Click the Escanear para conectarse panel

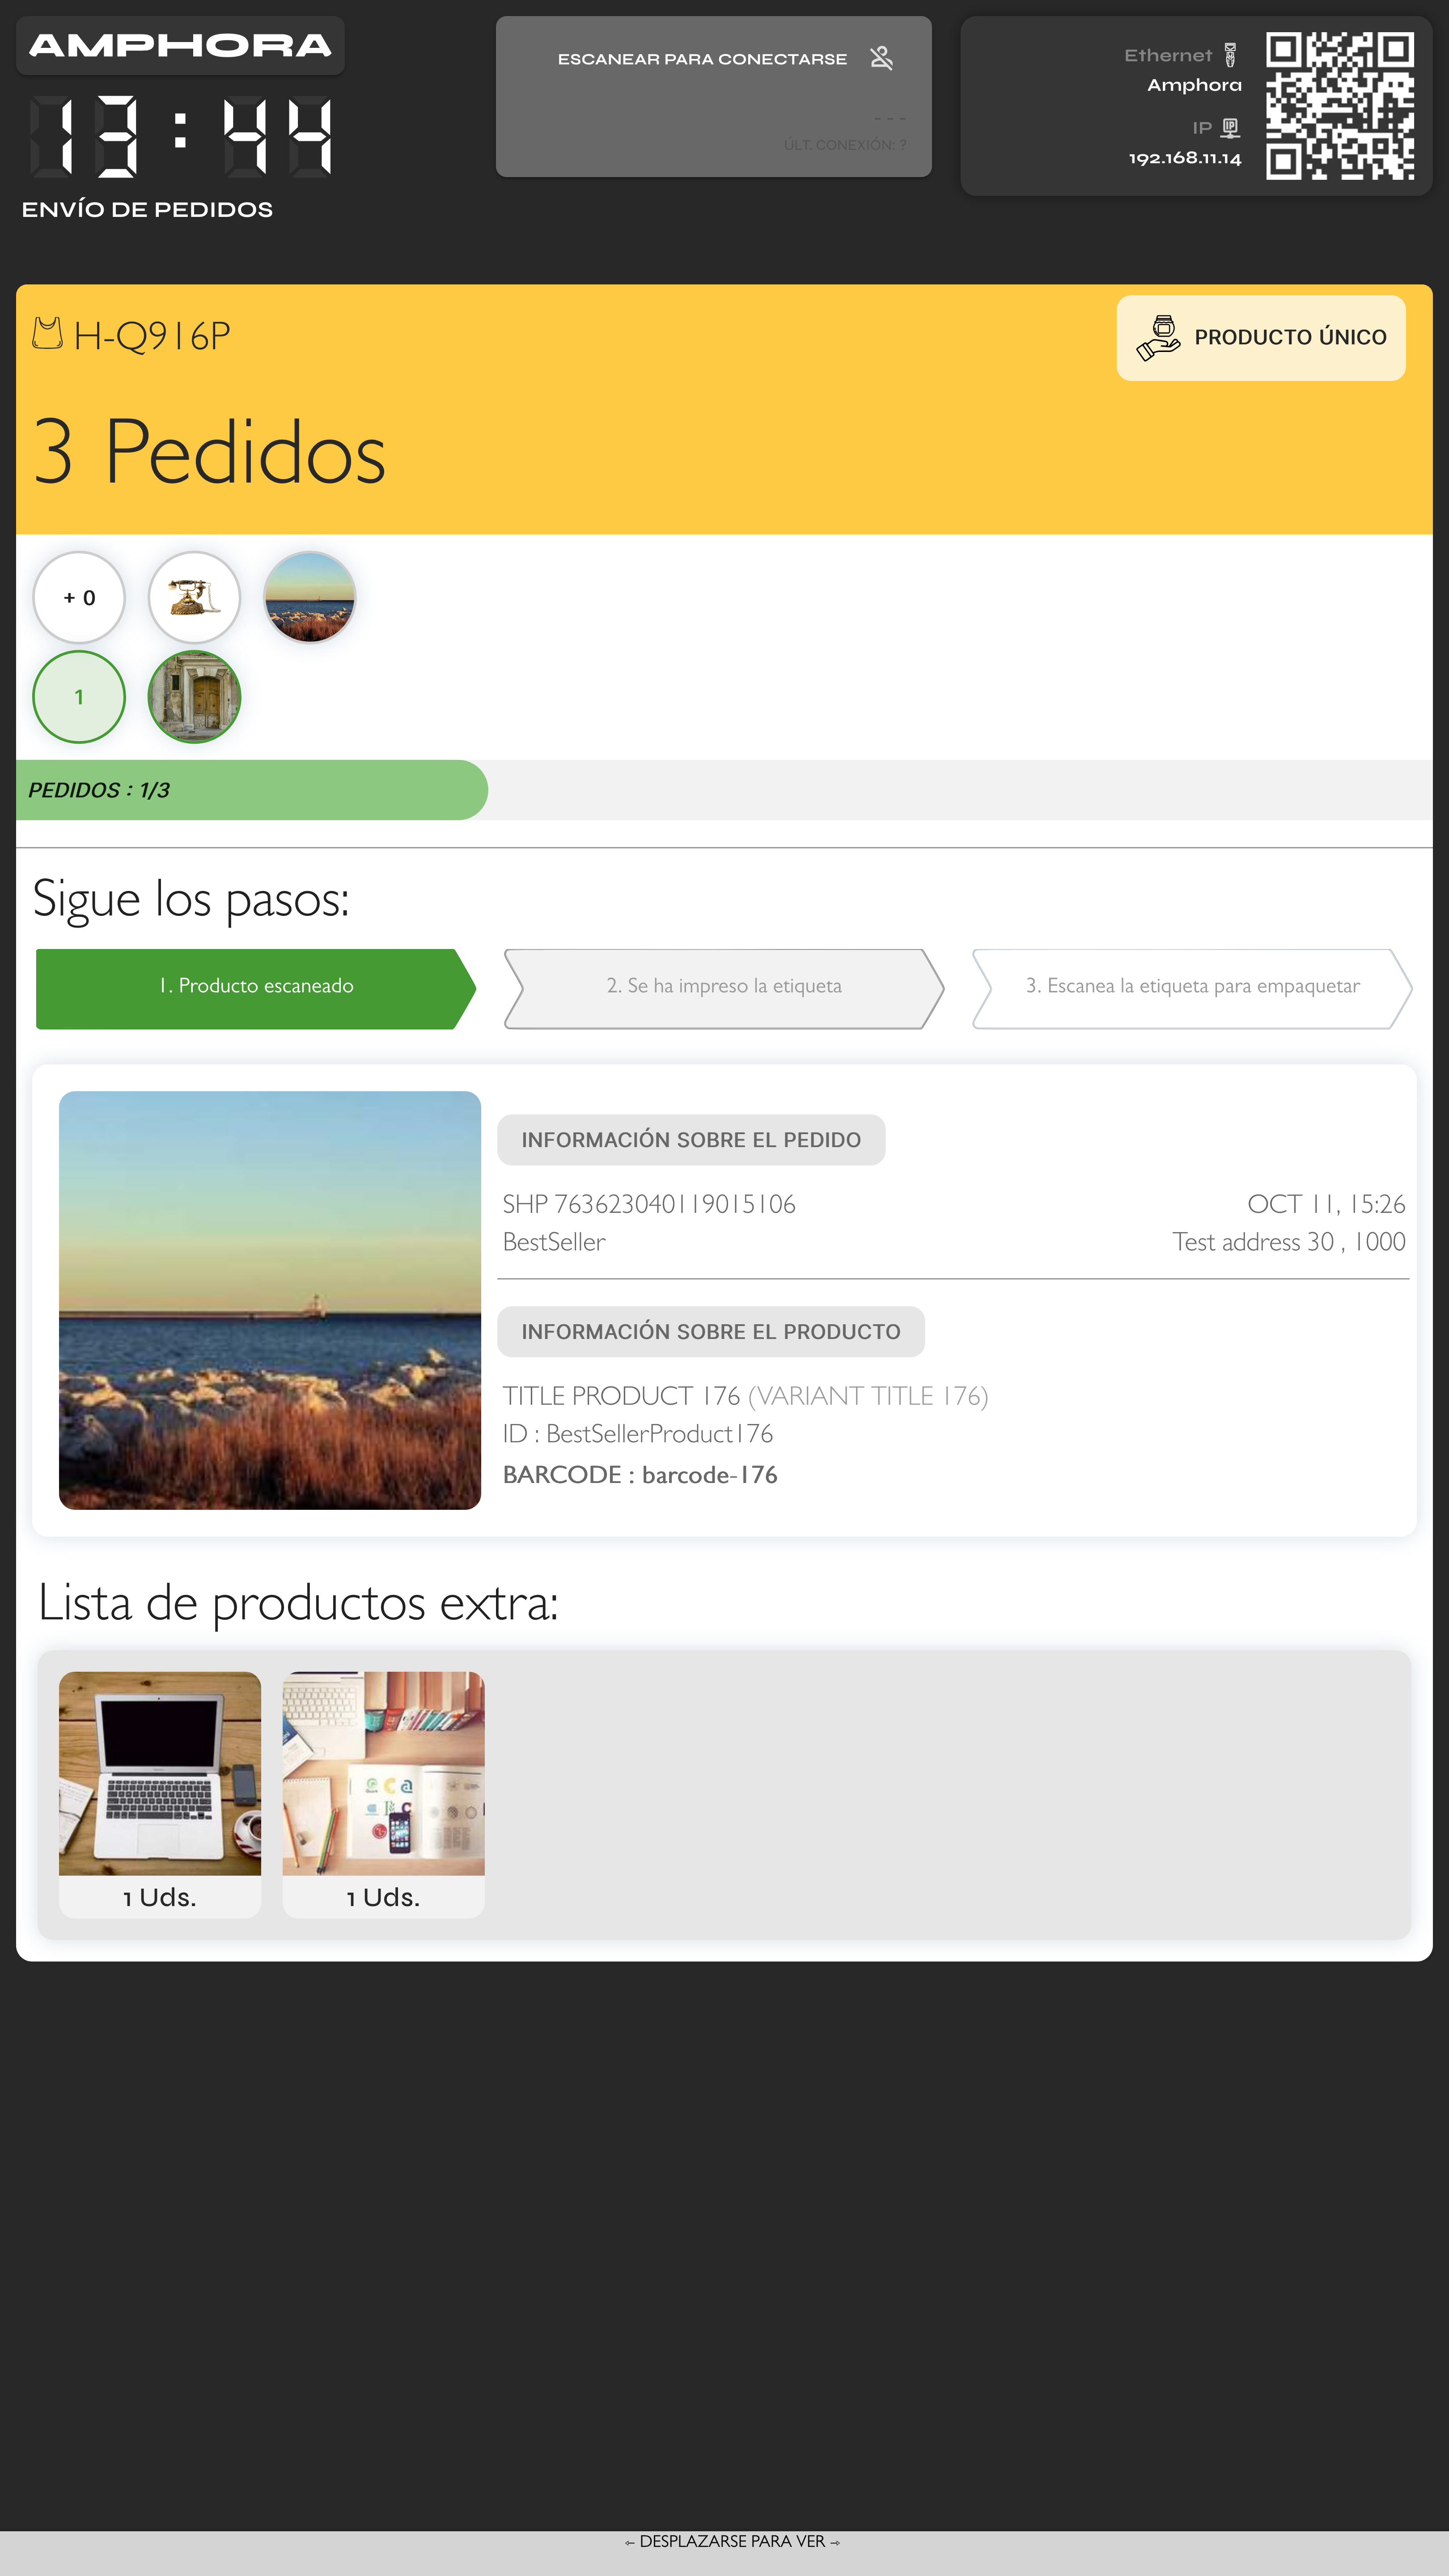point(714,97)
